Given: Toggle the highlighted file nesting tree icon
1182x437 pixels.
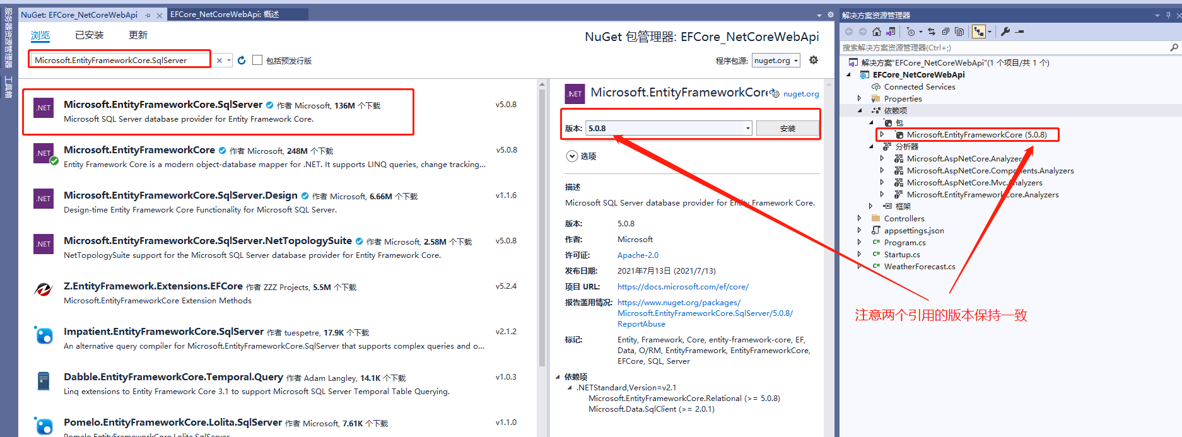Looking at the screenshot, I should click(979, 32).
